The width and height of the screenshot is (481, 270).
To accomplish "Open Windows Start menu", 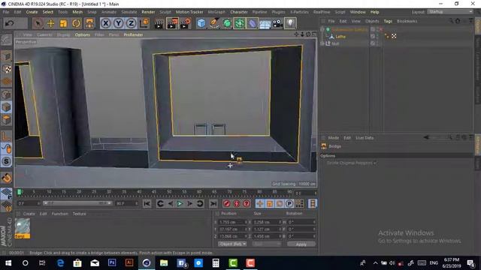I will pos(8,263).
